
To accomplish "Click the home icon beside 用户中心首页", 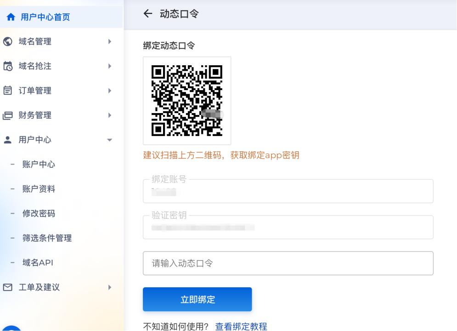I will click(x=11, y=17).
